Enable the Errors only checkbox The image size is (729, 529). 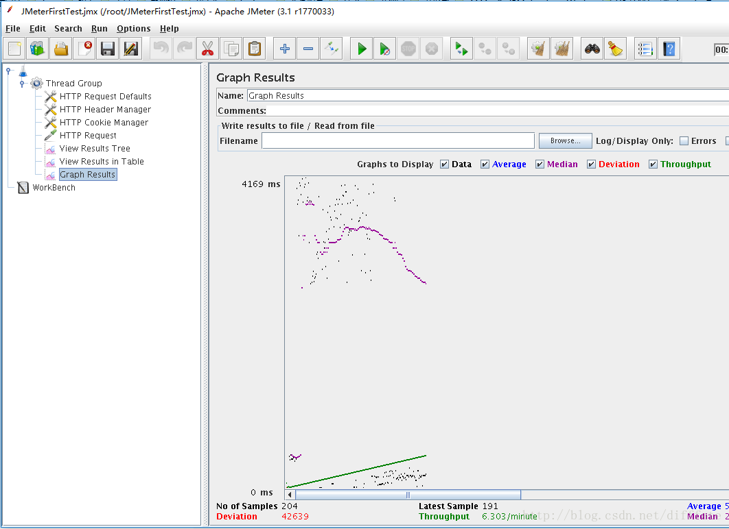[684, 141]
